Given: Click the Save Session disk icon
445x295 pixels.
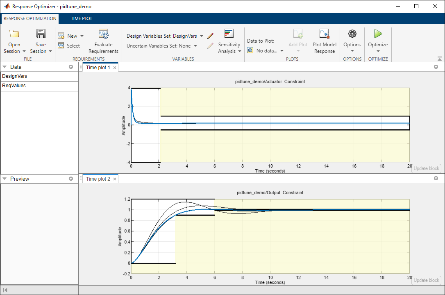Looking at the screenshot, I should tap(41, 34).
